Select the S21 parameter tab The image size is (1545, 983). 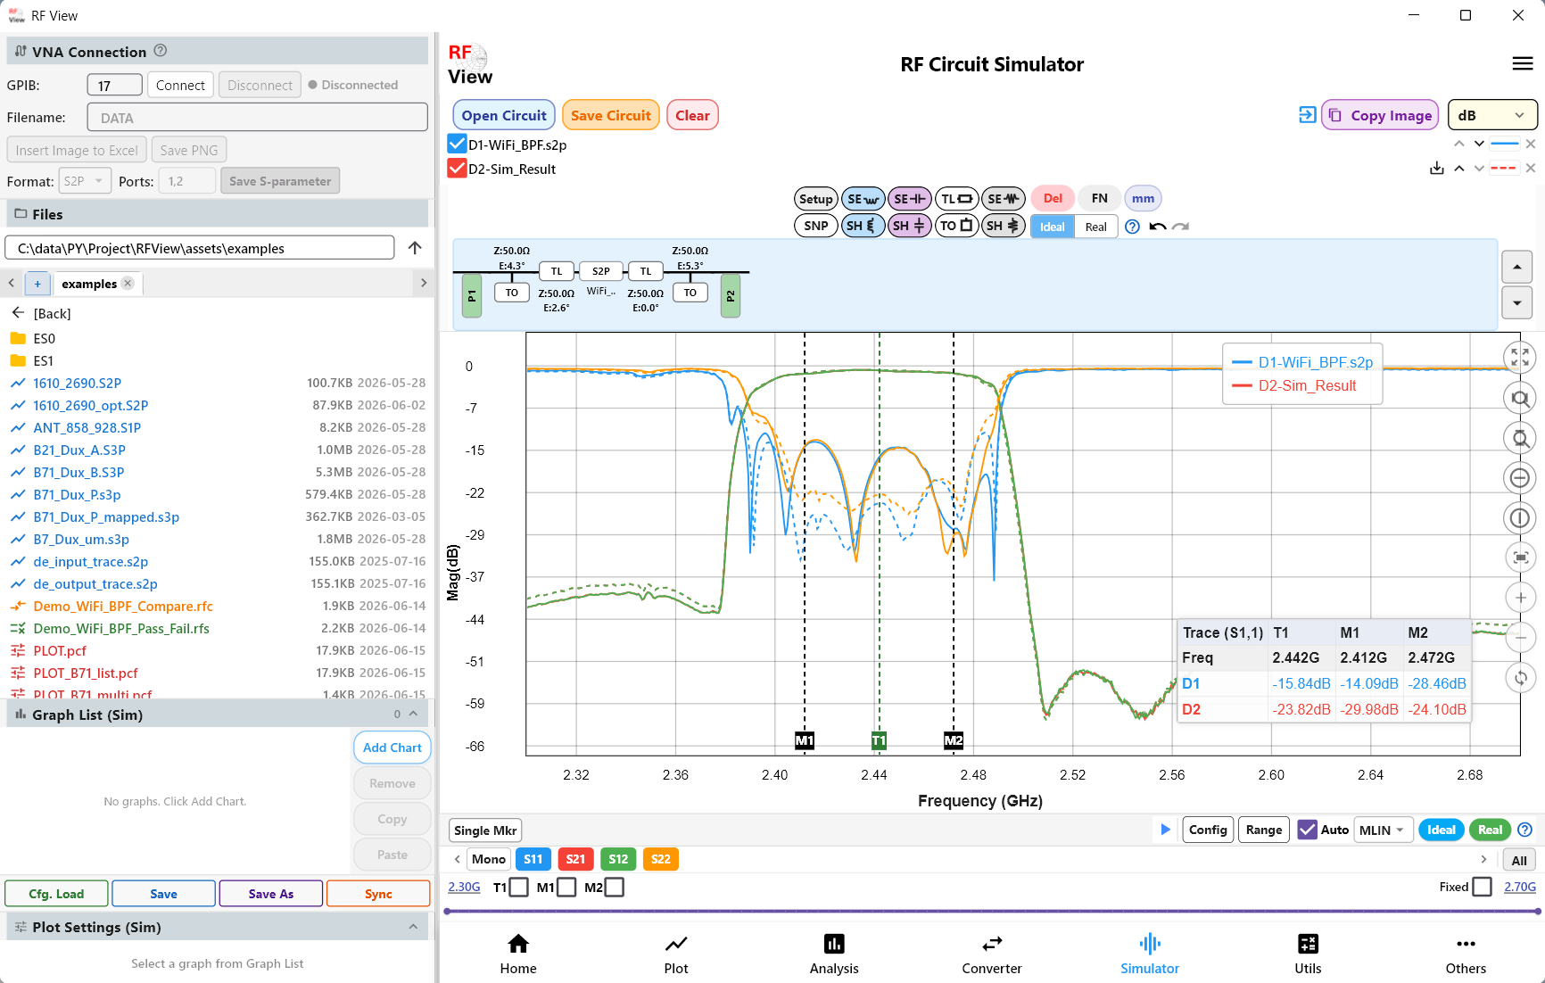(575, 859)
